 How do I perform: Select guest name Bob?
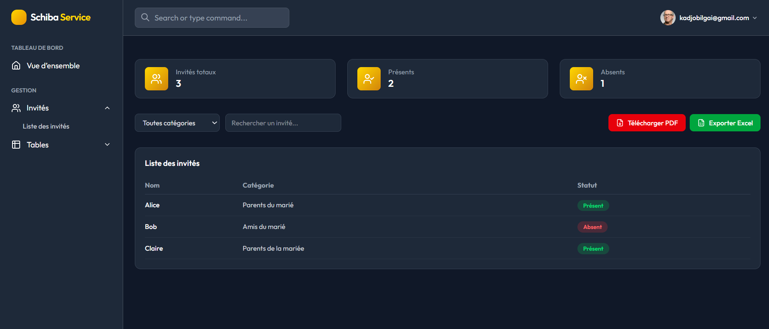point(151,227)
